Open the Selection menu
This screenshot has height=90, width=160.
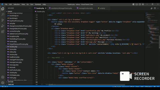tap(17, 4)
